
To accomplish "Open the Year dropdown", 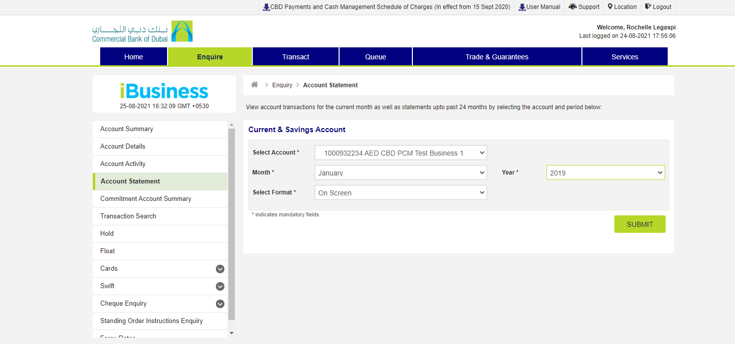I will point(605,172).
